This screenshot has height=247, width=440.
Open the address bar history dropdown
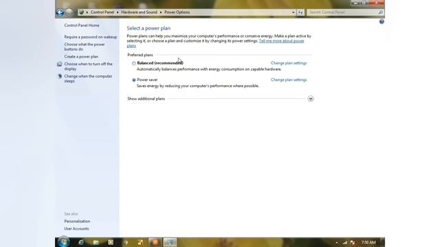[293, 12]
